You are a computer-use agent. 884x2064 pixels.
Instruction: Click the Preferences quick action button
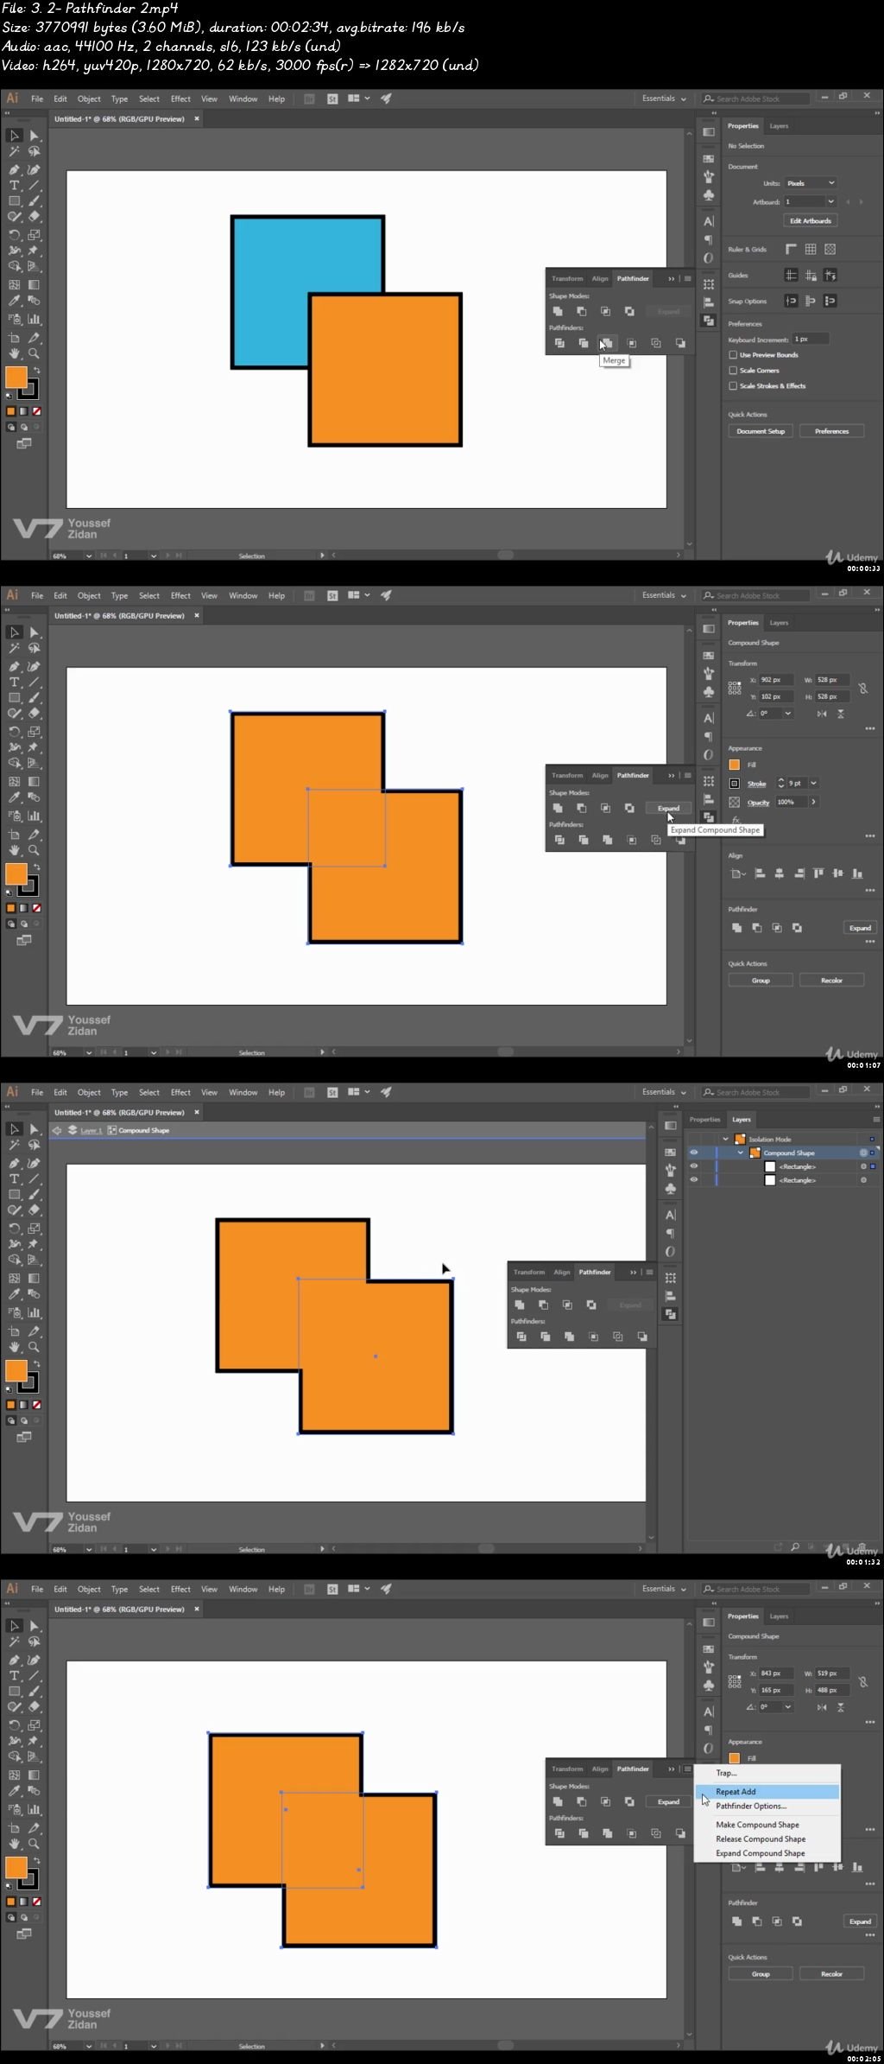pyautogui.click(x=831, y=431)
